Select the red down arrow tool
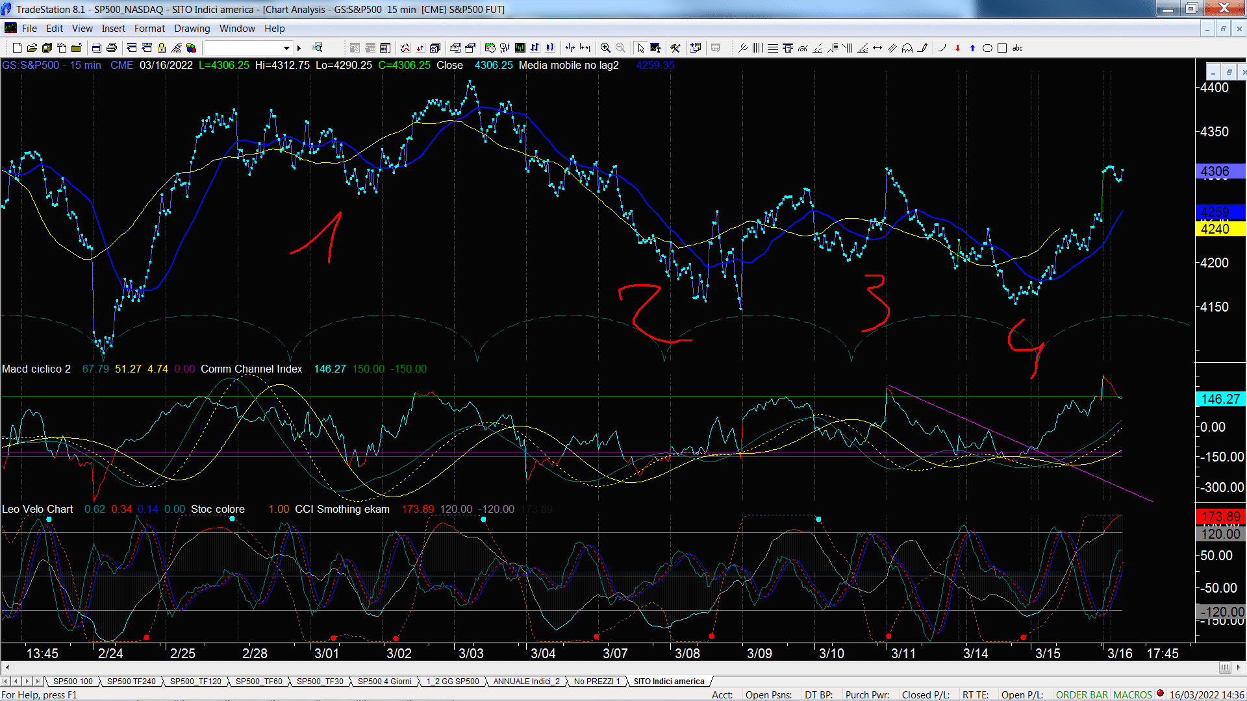Viewport: 1247px width, 701px height. pos(957,48)
